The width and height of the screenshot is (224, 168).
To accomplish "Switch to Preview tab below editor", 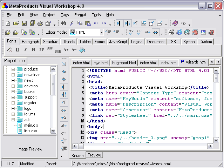I will pos(94,155).
